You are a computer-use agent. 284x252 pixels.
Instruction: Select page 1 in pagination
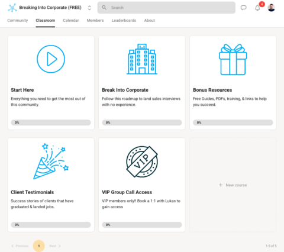click(39, 246)
